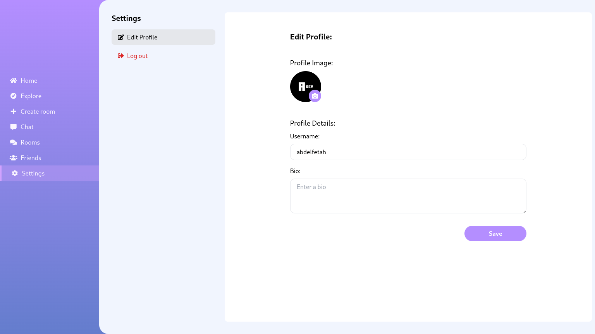Click the Bio textarea resize handle
595x334 pixels.
click(524, 211)
